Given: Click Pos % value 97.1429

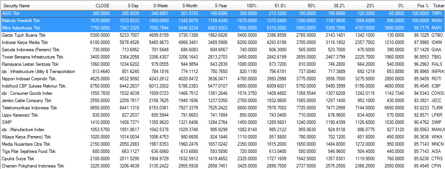Looking at the screenshot, I should click(x=421, y=50).
